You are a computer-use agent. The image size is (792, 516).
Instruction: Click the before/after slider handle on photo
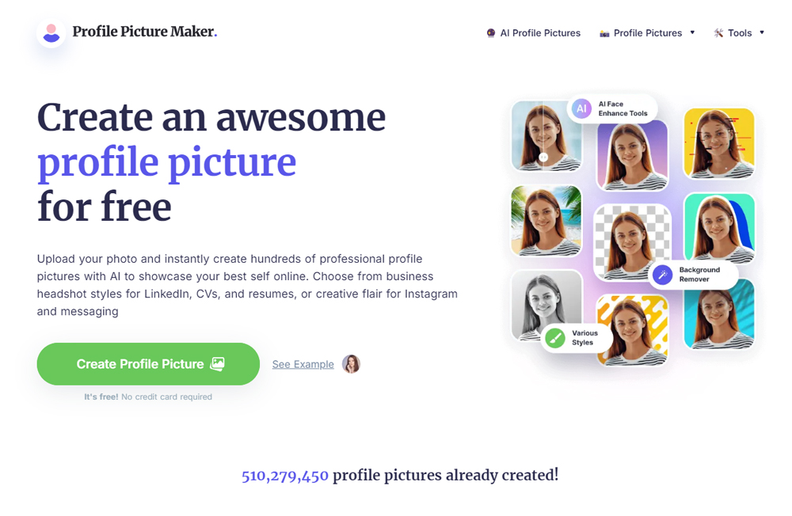[x=543, y=157]
